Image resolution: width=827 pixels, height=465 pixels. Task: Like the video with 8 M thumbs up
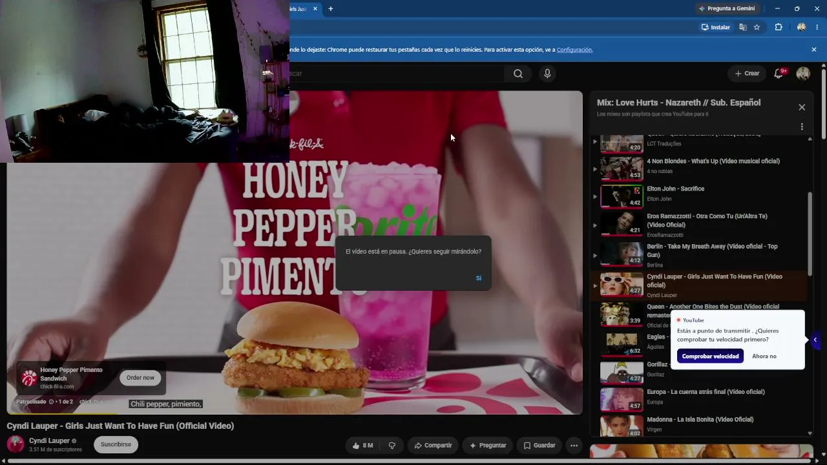point(362,445)
